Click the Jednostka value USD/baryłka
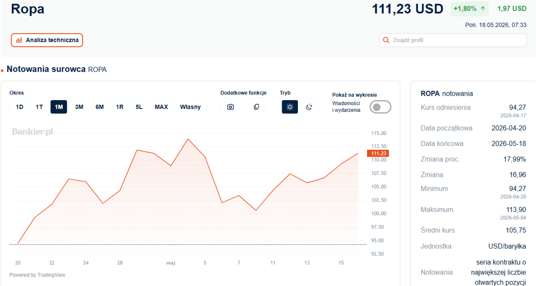The width and height of the screenshot is (536, 286). click(507, 246)
